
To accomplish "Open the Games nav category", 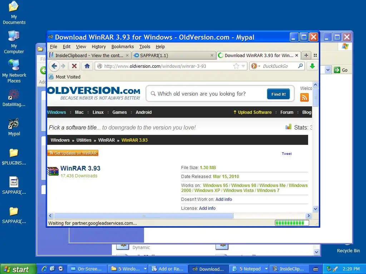I will (x=119, y=112).
